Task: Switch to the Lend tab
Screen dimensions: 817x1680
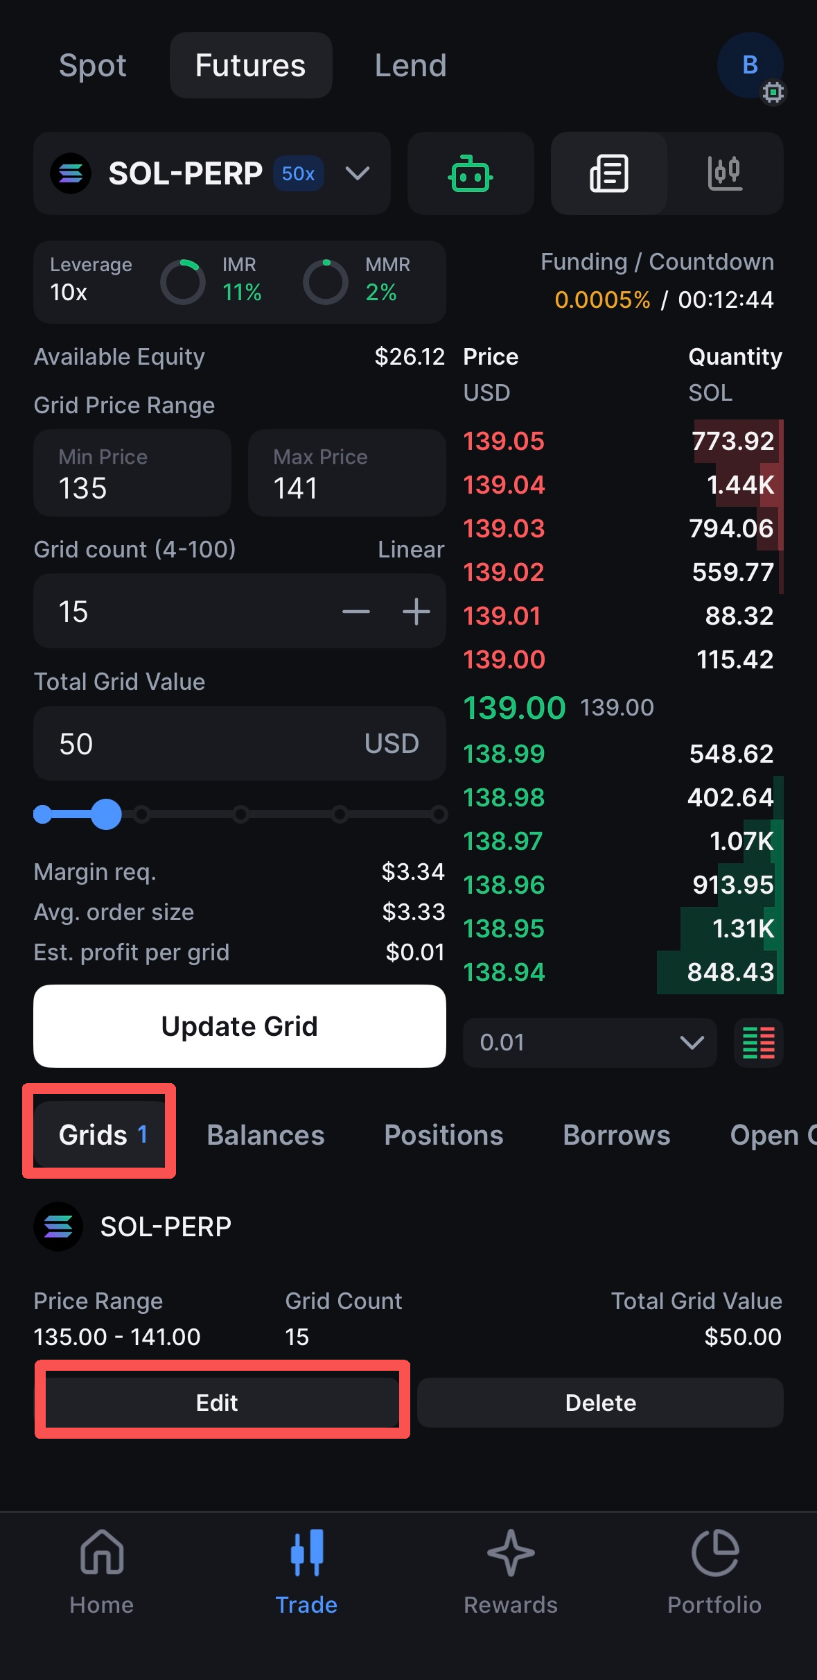Action: click(x=410, y=66)
